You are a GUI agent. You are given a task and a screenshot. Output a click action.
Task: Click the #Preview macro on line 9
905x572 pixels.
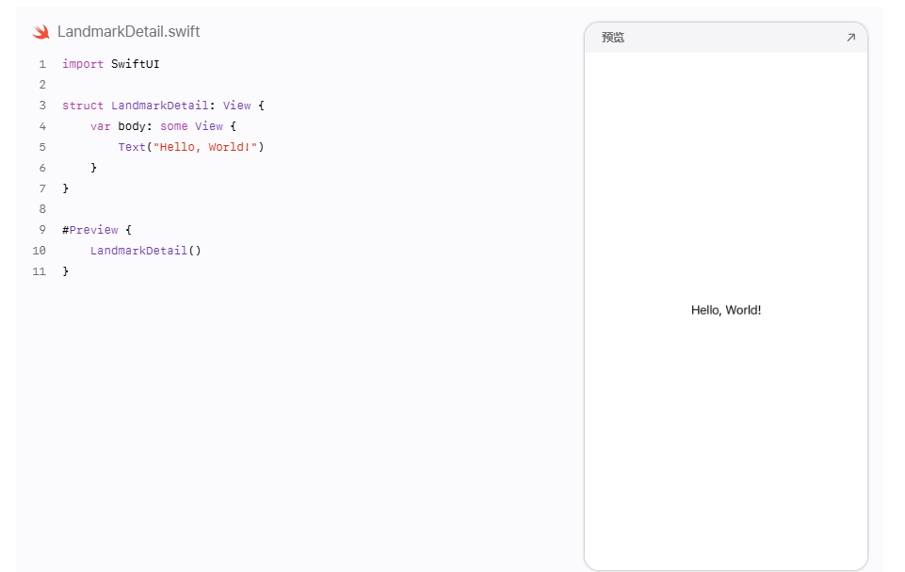pos(90,230)
